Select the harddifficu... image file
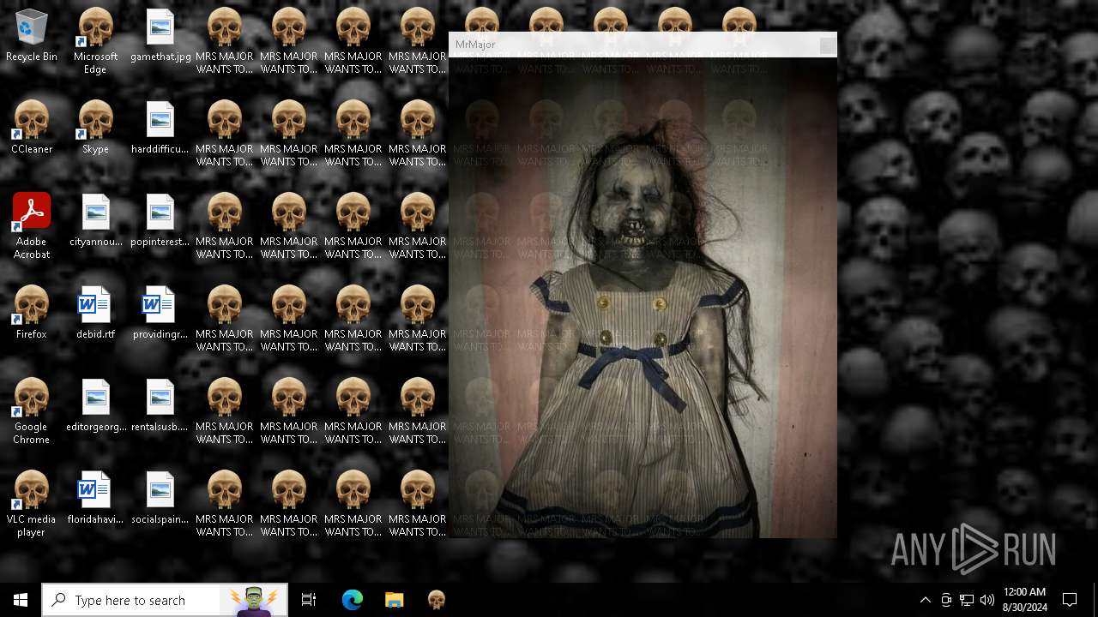 point(160,129)
